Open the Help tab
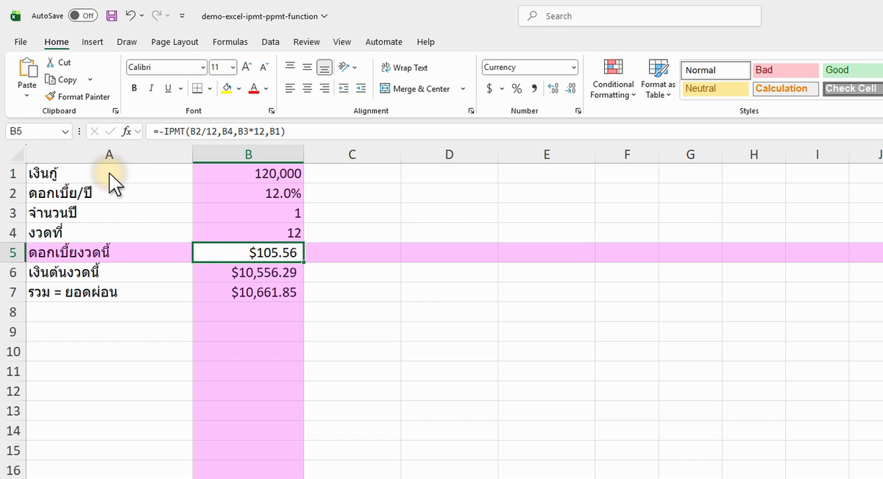Screen dimensions: 883x479 [x=426, y=42]
